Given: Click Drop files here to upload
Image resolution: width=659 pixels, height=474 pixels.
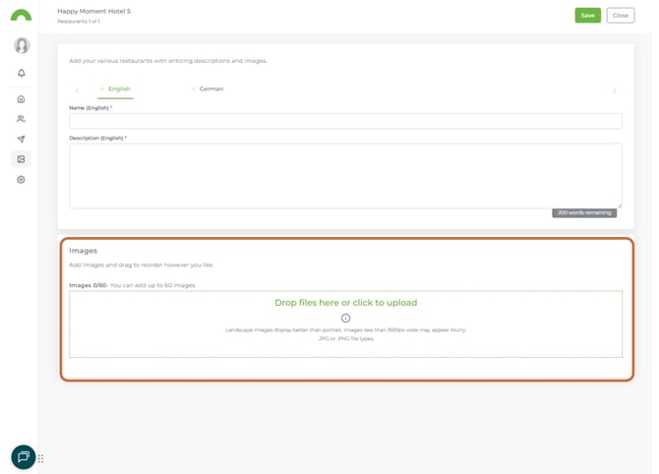Looking at the screenshot, I should tap(345, 303).
